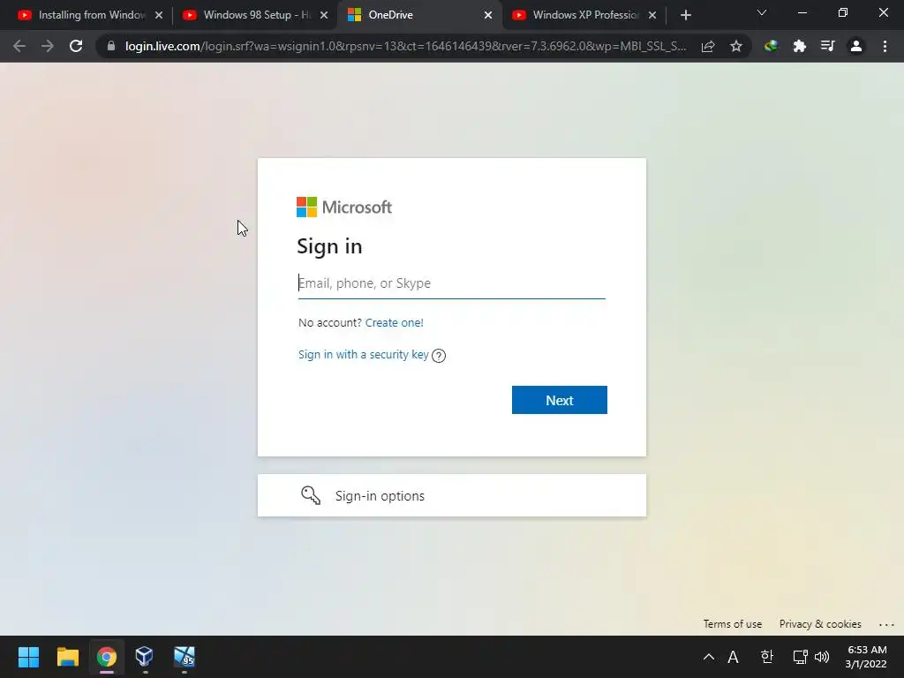Open the media control playlist icon
The image size is (904, 678).
pyautogui.click(x=828, y=46)
